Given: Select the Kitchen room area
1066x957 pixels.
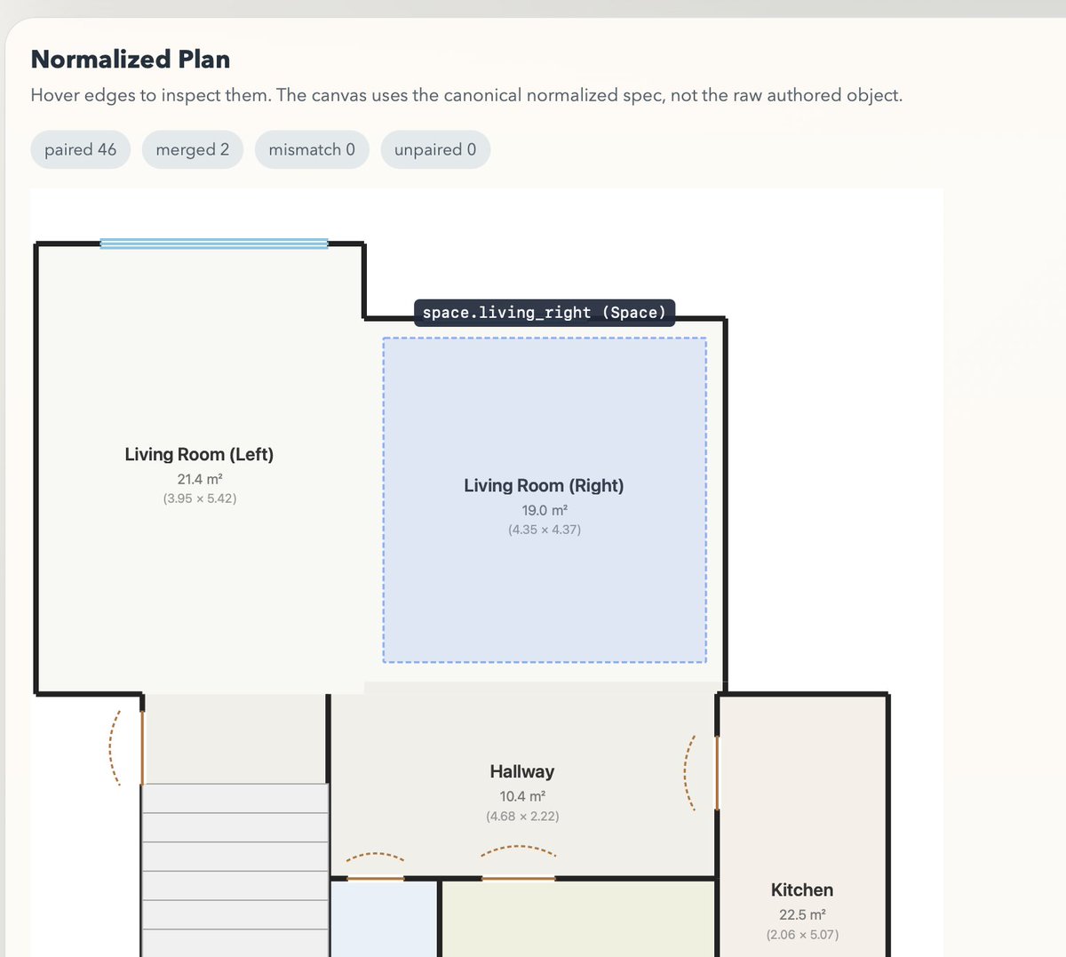Looking at the screenshot, I should pyautogui.click(x=802, y=826).
